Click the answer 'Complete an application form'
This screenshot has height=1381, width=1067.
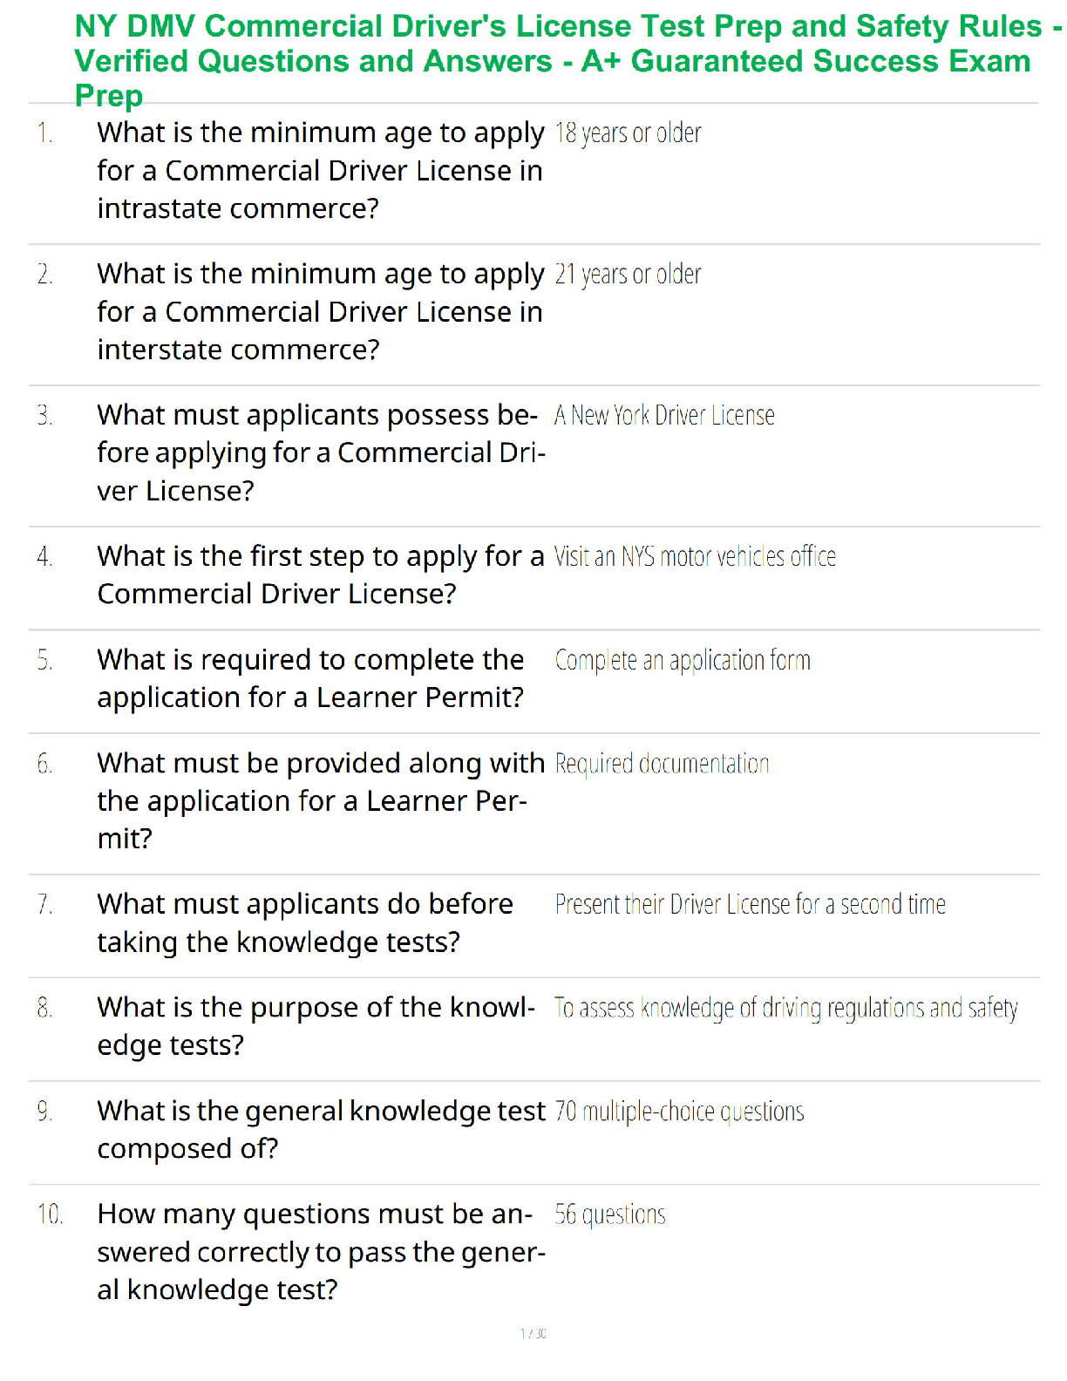pyautogui.click(x=683, y=661)
